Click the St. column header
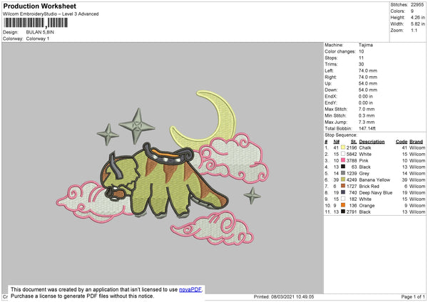This screenshot has height=302, width=428. pyautogui.click(x=354, y=142)
